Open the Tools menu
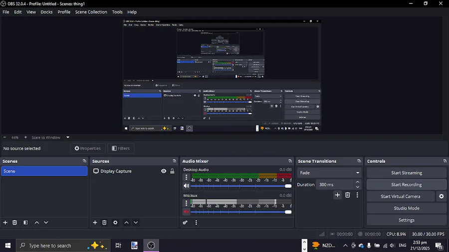Viewport: 449px width, 252px height. point(117,12)
